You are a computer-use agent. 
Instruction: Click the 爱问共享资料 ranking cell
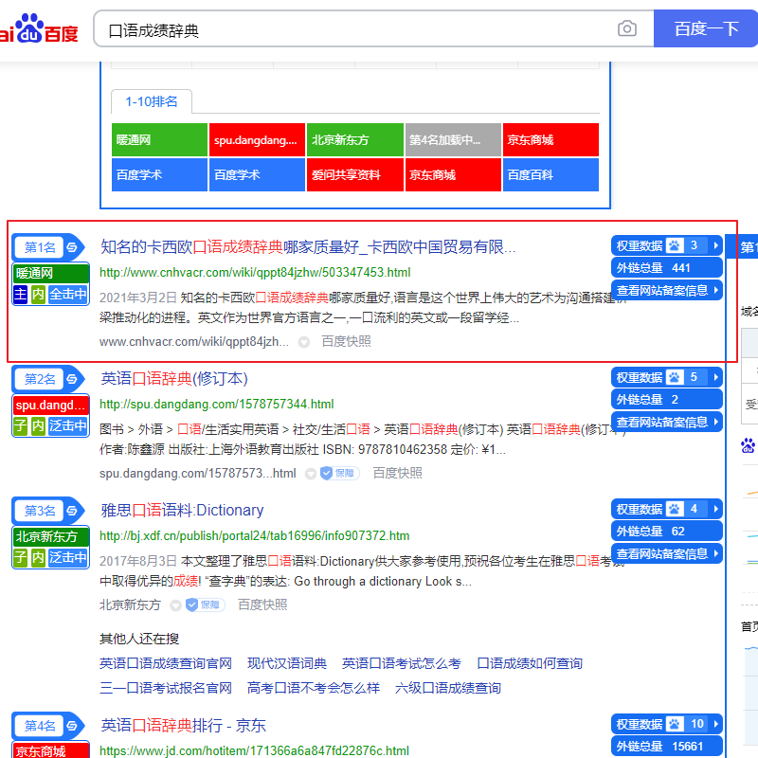tap(354, 174)
